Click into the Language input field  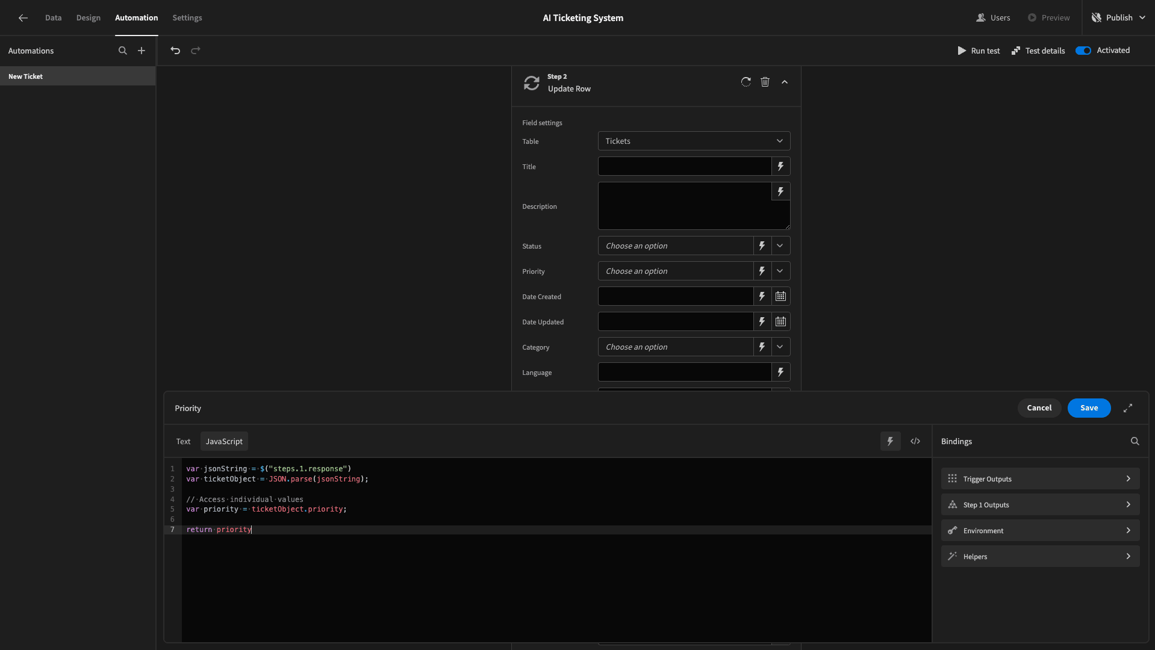coord(684,372)
